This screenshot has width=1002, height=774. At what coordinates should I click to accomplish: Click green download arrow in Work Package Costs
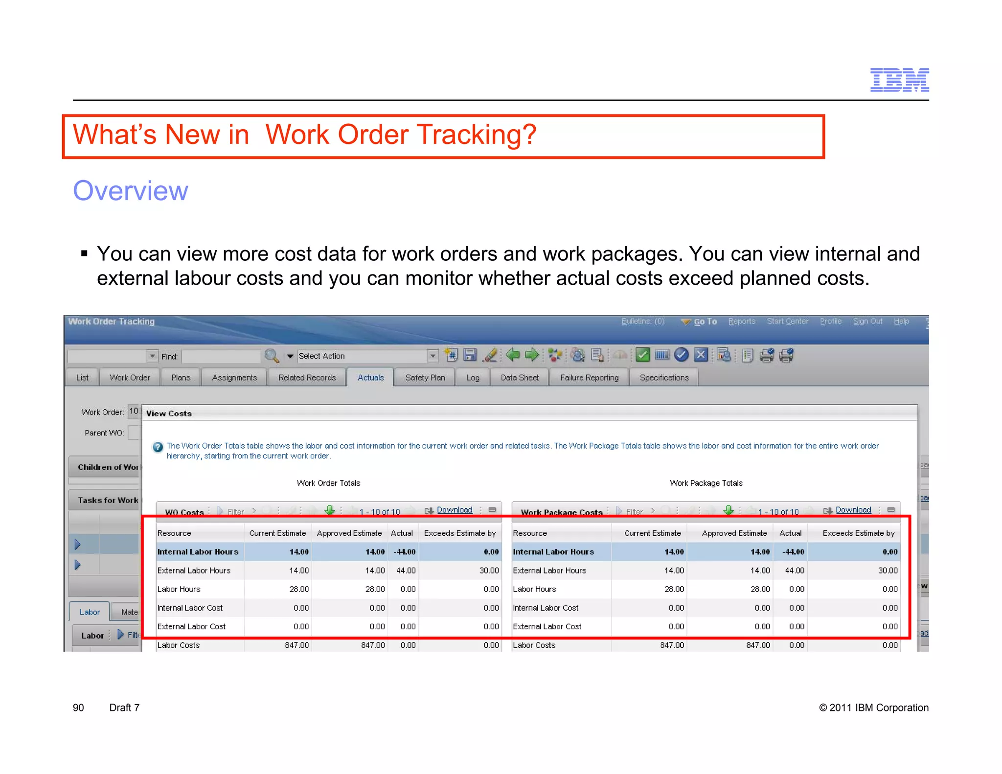tap(729, 510)
